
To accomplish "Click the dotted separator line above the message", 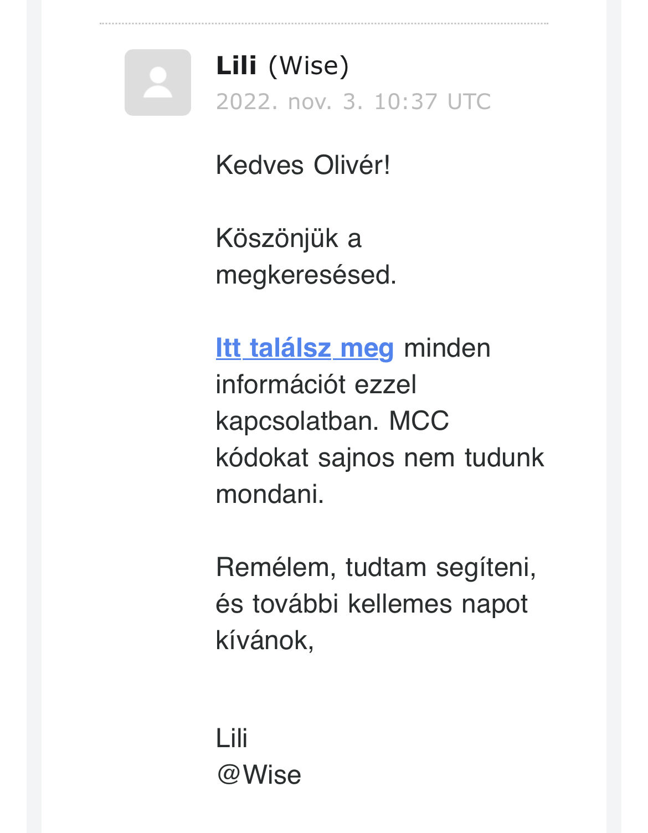I will tap(324, 23).
